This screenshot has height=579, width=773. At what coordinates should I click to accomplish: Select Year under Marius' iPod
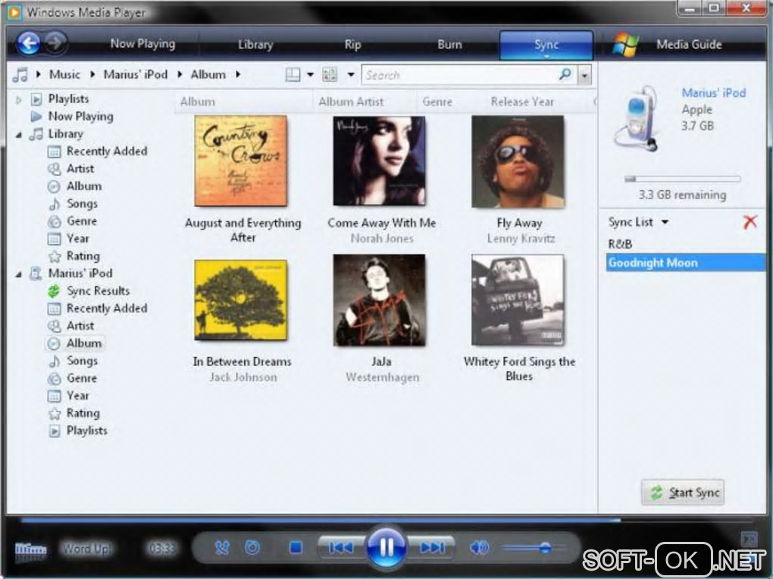point(77,396)
